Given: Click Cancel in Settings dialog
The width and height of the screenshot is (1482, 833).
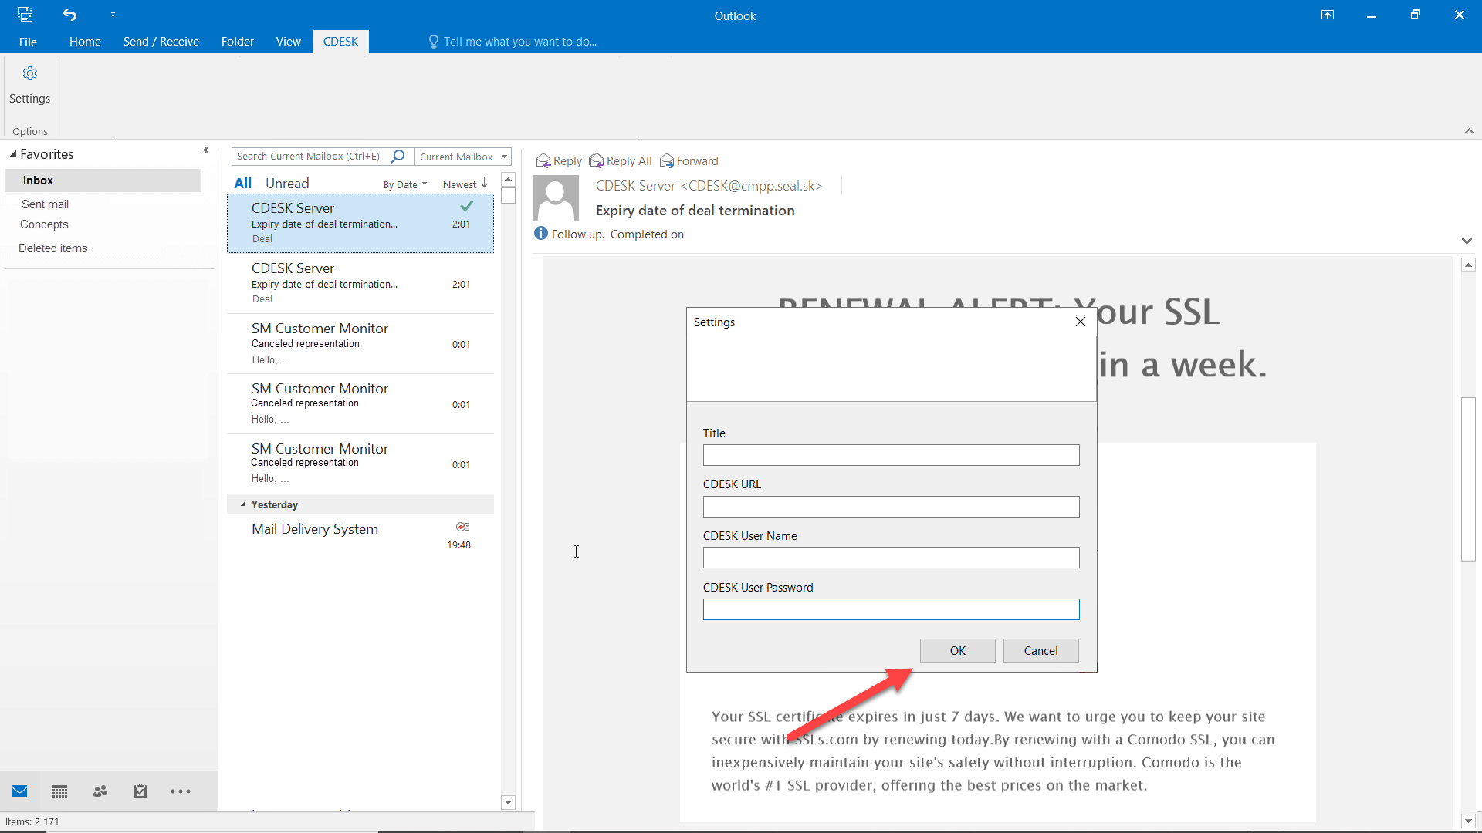Looking at the screenshot, I should 1040,651.
